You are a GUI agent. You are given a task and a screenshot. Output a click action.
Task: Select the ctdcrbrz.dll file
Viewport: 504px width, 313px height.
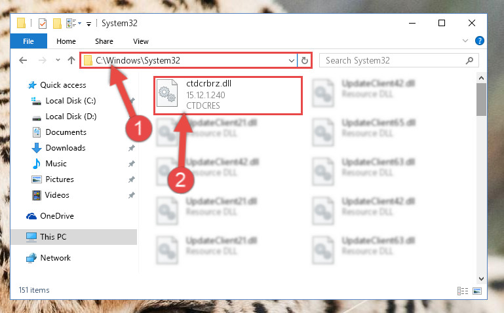click(228, 96)
